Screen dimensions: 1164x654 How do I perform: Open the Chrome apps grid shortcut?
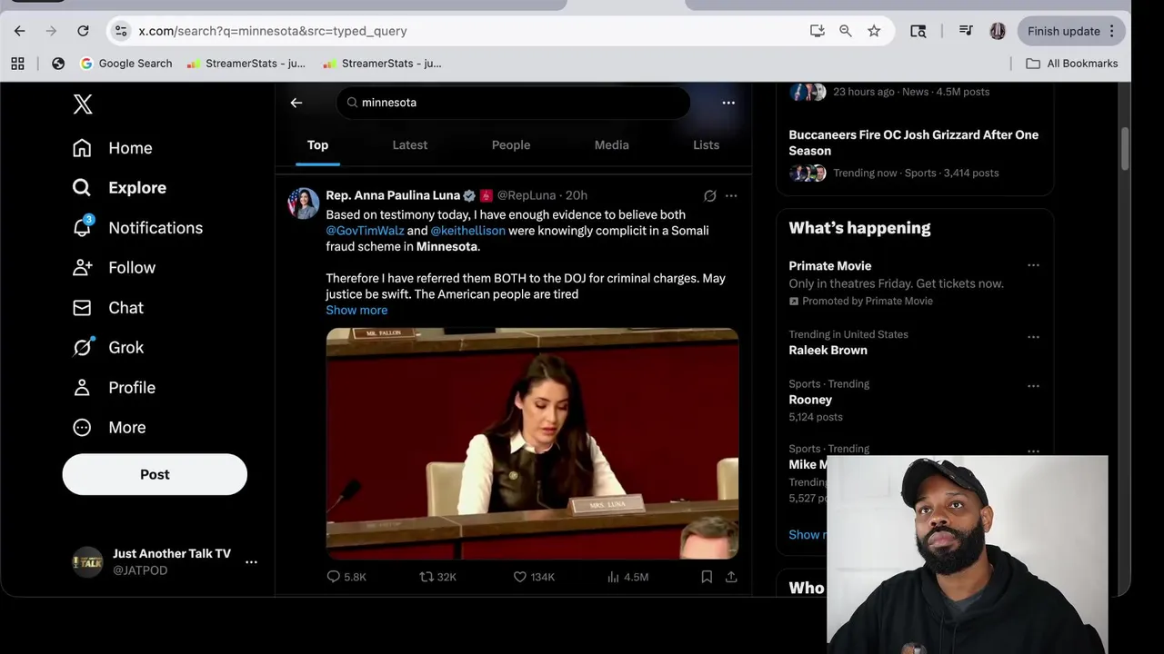tap(17, 64)
